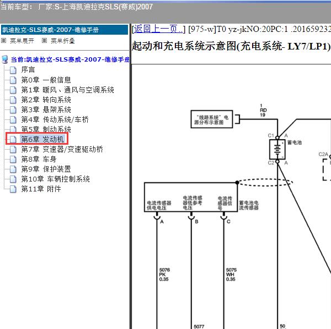Click wire label 5075 WH 0.35

tap(231, 275)
